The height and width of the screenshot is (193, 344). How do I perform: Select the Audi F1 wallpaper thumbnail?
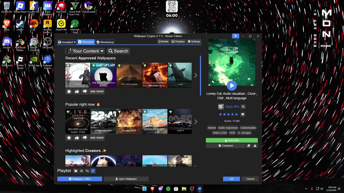[x=180, y=121]
